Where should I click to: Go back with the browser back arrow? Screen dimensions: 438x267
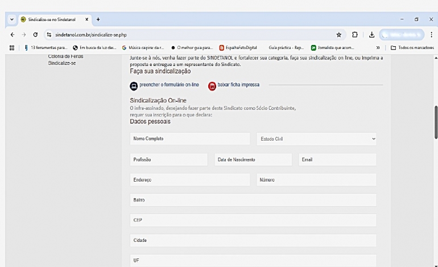(13, 35)
